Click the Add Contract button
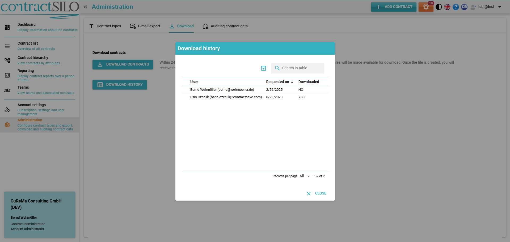Image resolution: width=510 pixels, height=242 pixels. coord(394,7)
